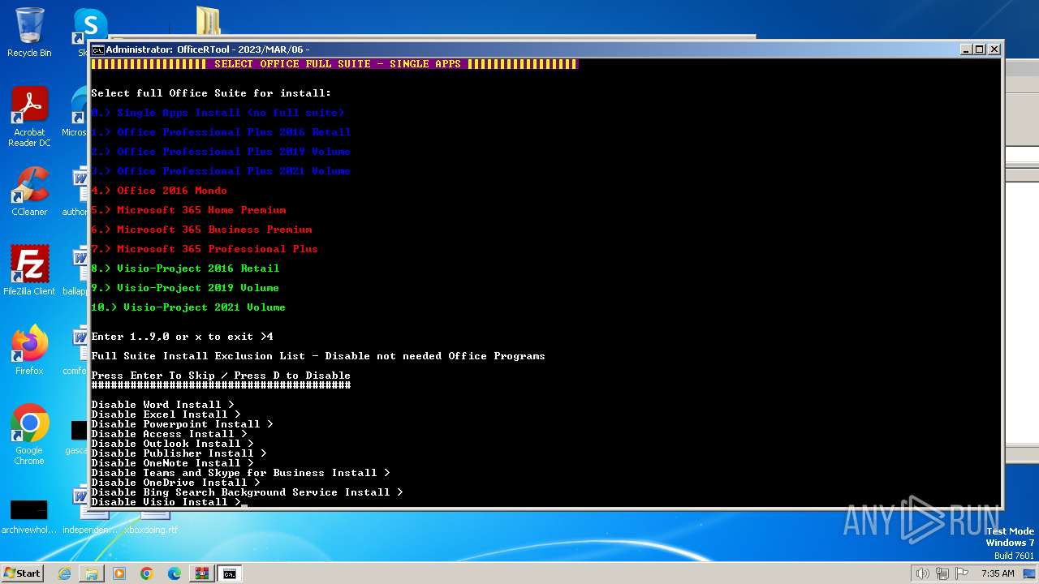
Task: Click 'Press Enter To Skip / Press D' line
Action: pos(221,376)
